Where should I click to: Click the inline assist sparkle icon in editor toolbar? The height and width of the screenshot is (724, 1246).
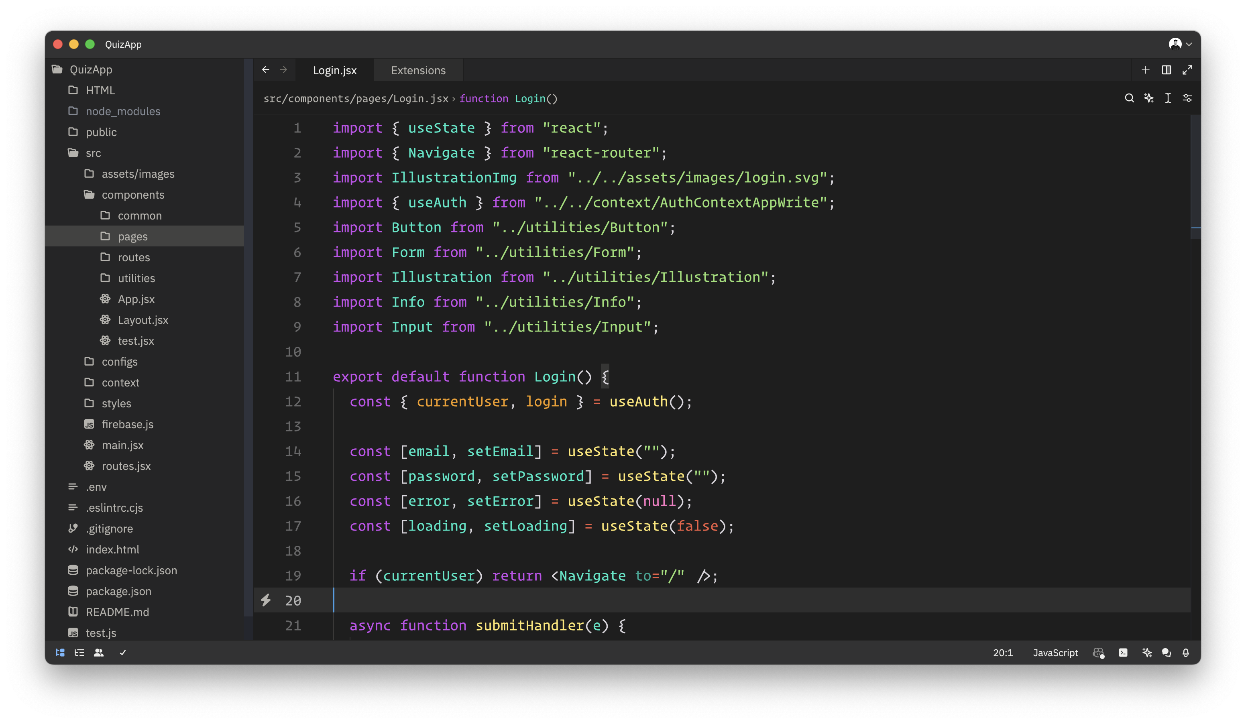tap(1148, 98)
